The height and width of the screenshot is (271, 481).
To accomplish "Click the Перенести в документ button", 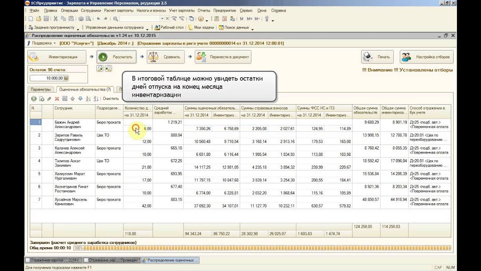I will pyautogui.click(x=223, y=57).
